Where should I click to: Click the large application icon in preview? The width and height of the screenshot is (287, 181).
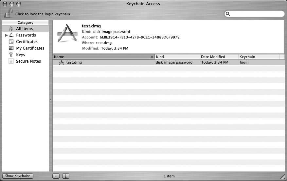(x=67, y=34)
